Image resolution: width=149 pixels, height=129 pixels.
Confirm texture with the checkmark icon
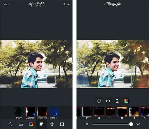(x=138, y=124)
